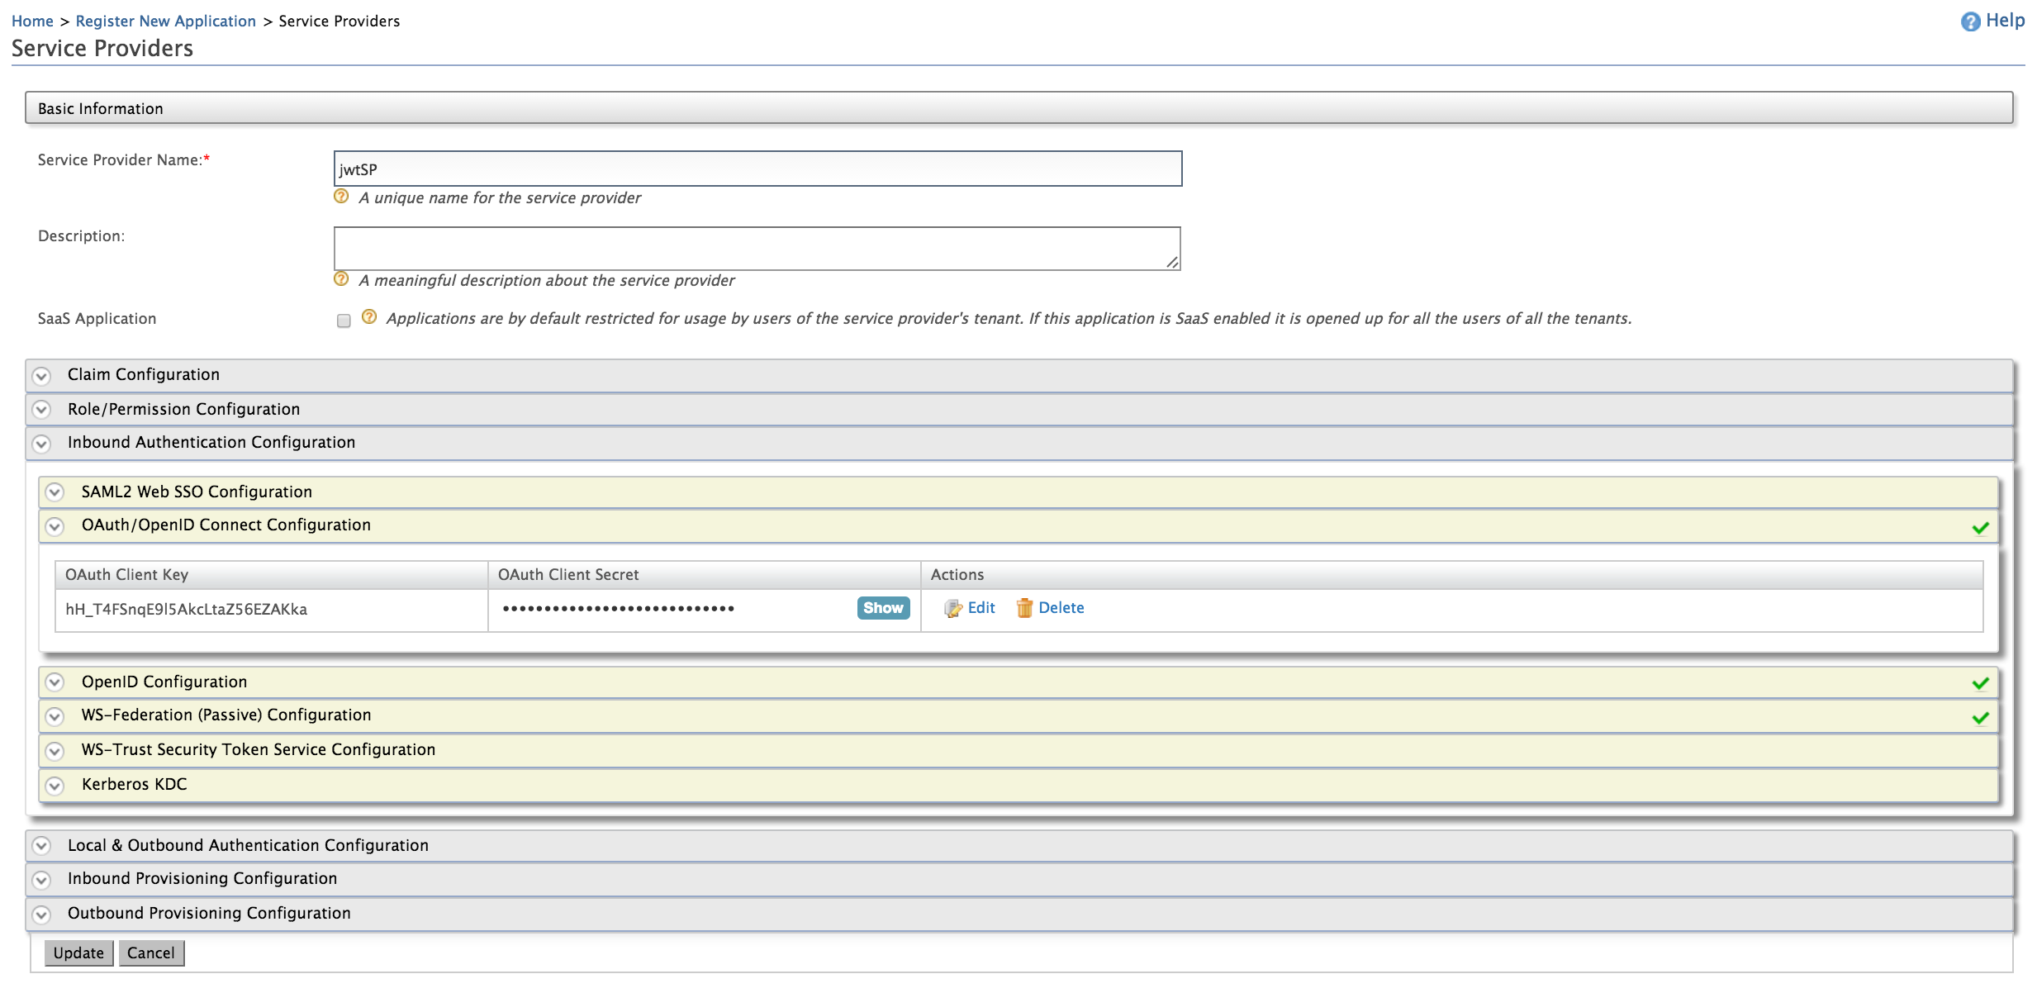2037x993 pixels.
Task: Click help icon next to SaaS Application checkbox
Action: (369, 317)
